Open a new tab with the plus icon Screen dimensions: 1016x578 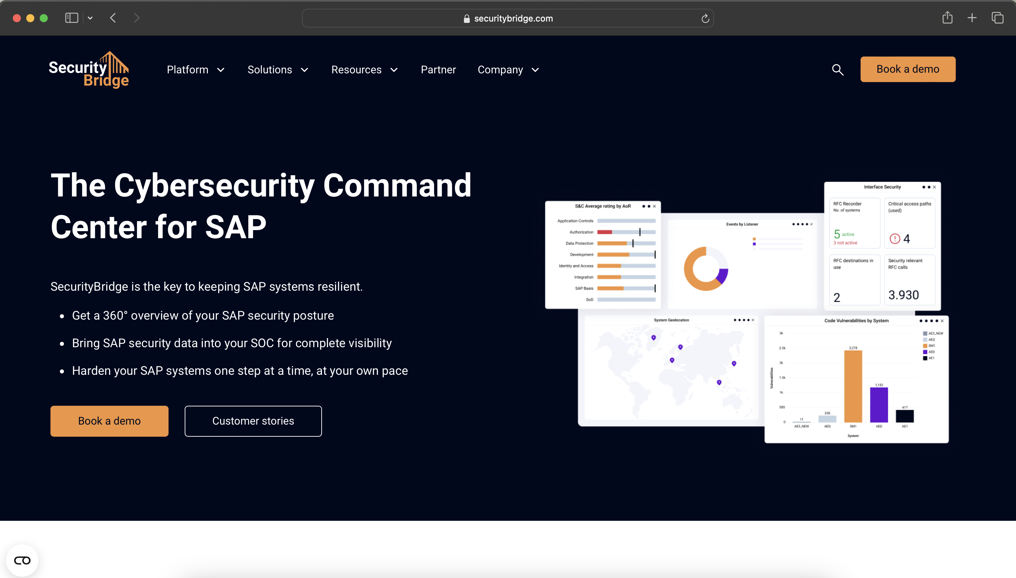pos(972,18)
